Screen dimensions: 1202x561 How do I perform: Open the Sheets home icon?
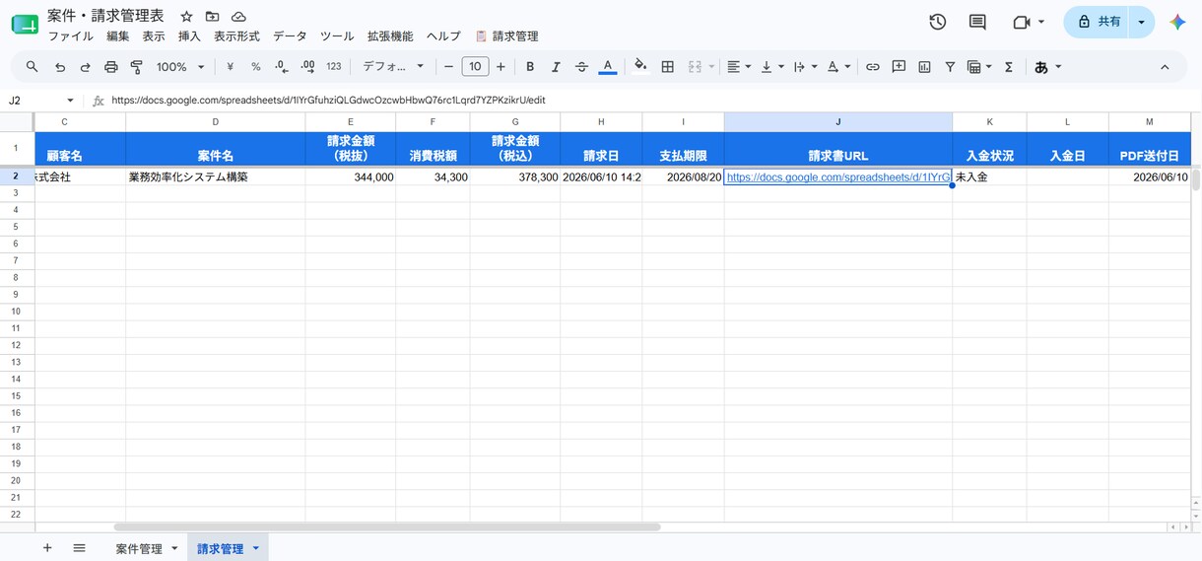[25, 23]
